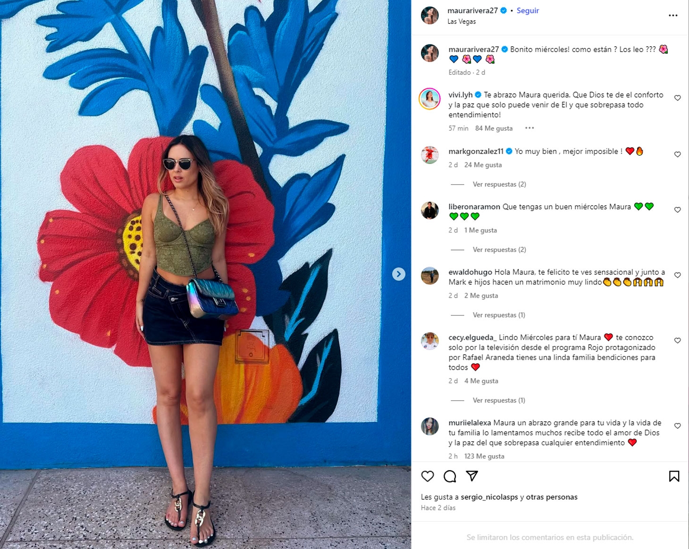Image resolution: width=689 pixels, height=549 pixels.
Task: Save post with the bookmark icon
Action: pos(674,476)
